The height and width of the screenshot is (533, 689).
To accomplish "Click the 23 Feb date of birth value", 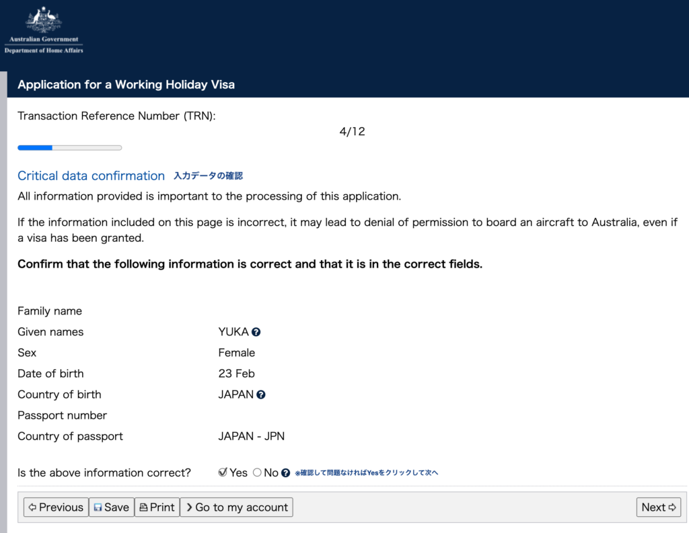I will 236,374.
